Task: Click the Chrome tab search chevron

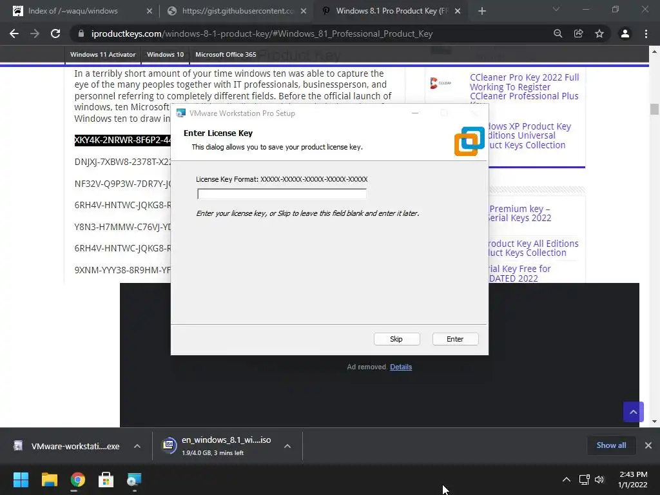Action: coord(556,9)
